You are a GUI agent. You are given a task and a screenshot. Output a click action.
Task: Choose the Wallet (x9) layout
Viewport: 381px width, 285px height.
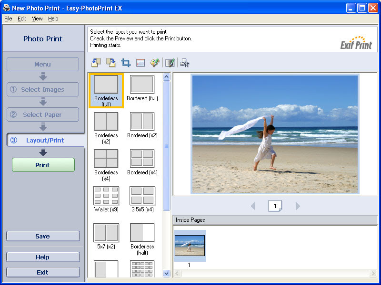coord(106,199)
